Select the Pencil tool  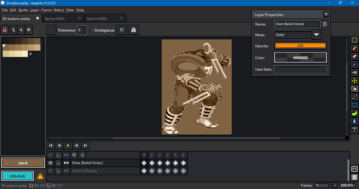tap(354, 48)
